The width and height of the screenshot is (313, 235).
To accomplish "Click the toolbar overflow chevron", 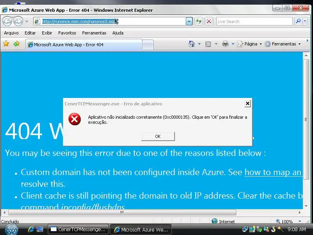I will point(308,41).
